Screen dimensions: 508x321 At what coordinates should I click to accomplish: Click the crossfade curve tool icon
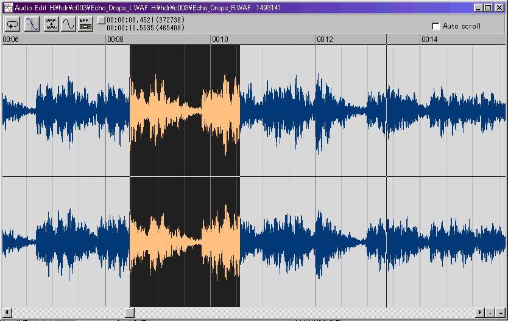32,24
